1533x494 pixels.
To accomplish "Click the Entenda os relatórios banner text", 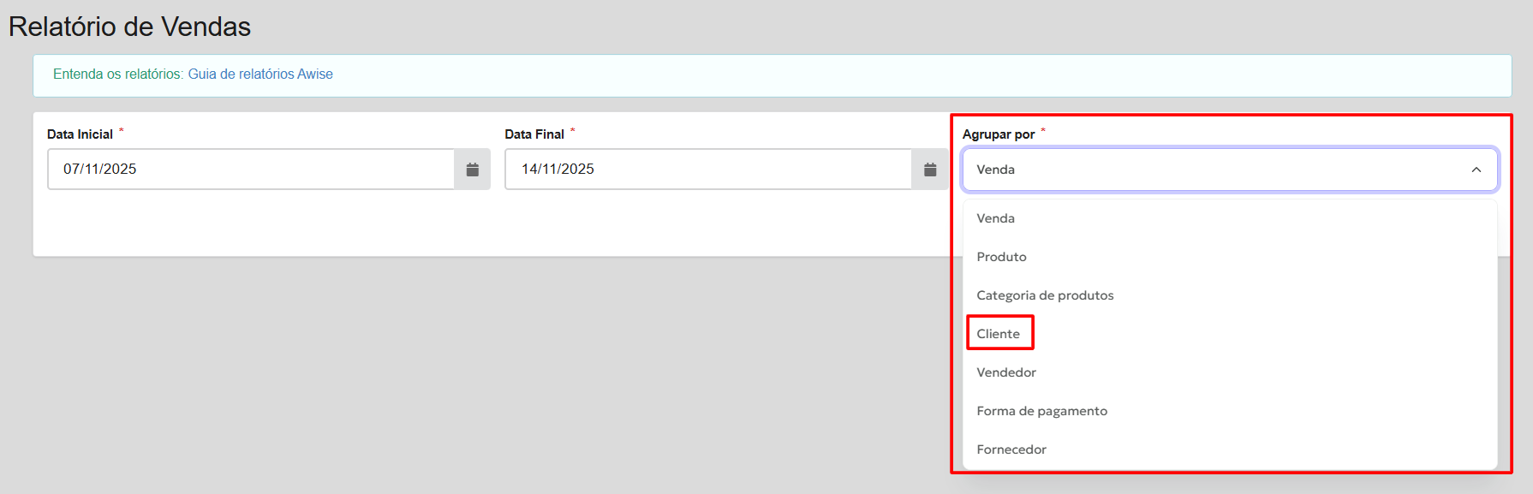I will [x=117, y=74].
